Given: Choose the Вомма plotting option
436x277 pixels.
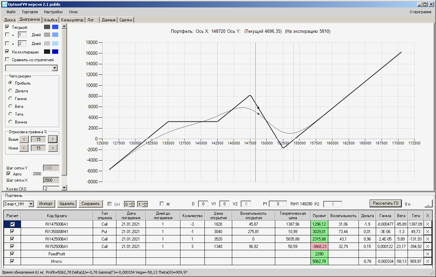Looking at the screenshot, I should pos(10,122).
